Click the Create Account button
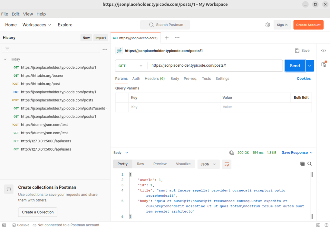Viewport: 330px width, 228px height. pos(308,25)
